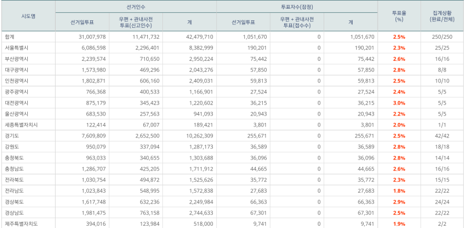Click the 2.0% turnout for 세종특별자치시

coord(399,125)
